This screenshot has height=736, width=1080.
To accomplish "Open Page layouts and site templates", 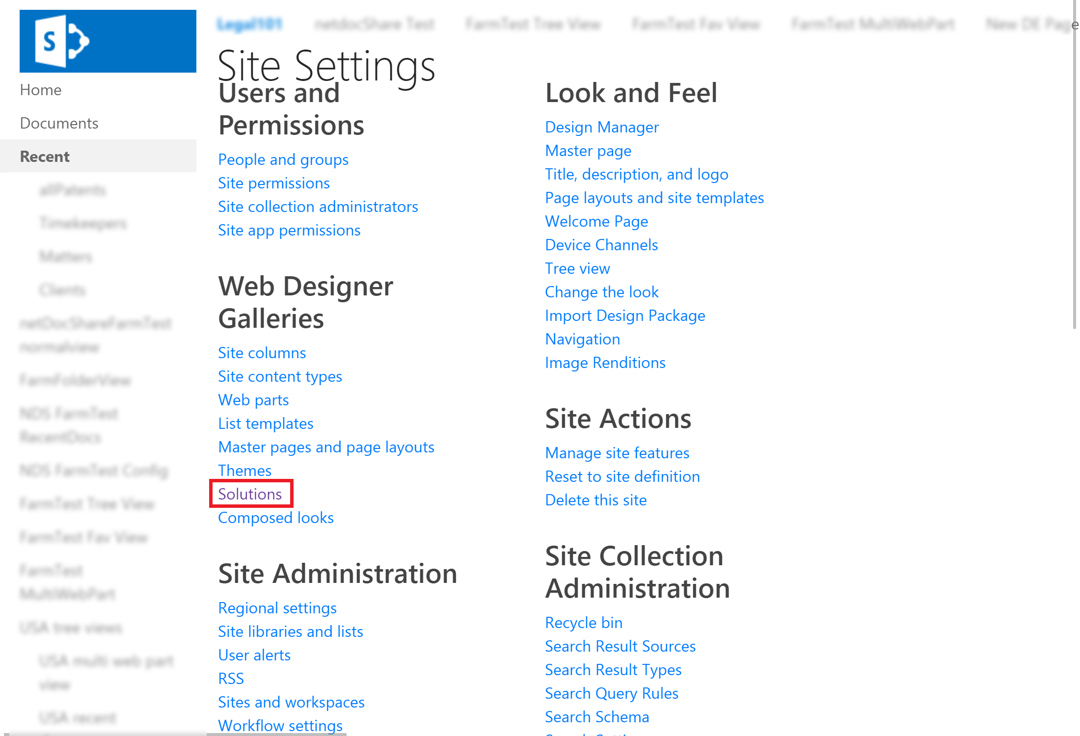I will click(654, 198).
